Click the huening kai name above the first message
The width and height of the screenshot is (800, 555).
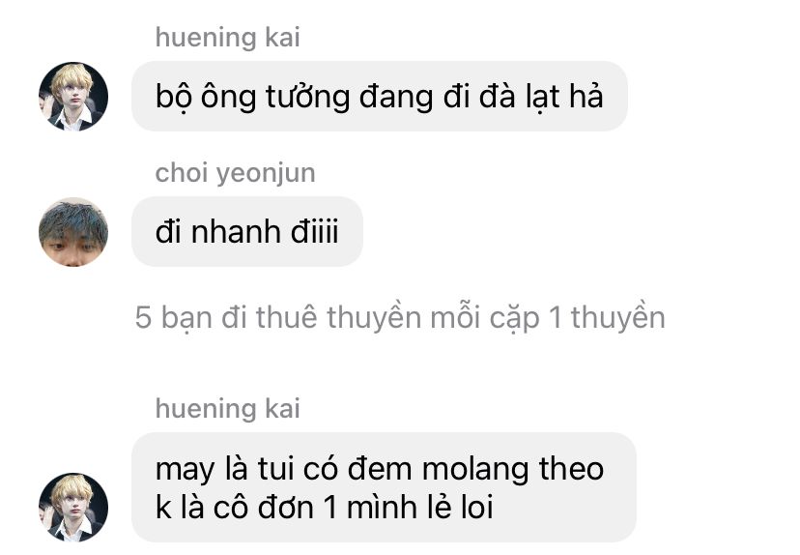pos(228,38)
